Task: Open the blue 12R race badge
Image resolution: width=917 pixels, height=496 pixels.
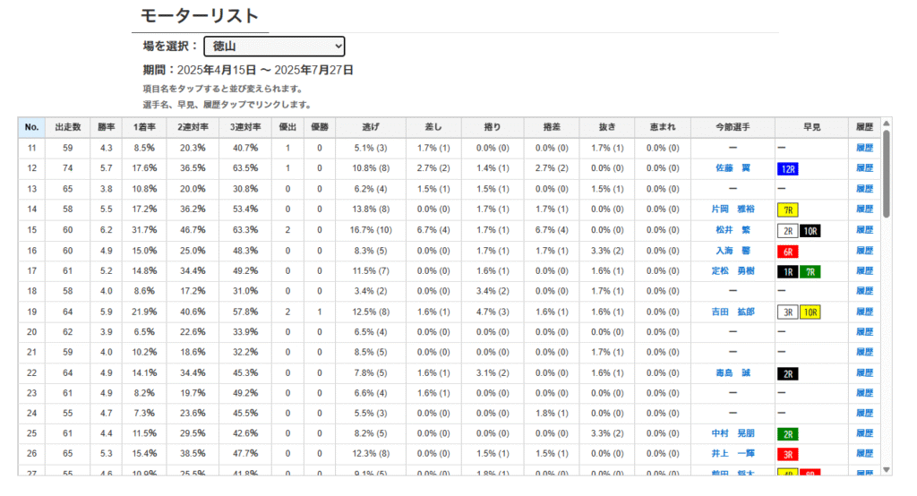Action: click(788, 169)
